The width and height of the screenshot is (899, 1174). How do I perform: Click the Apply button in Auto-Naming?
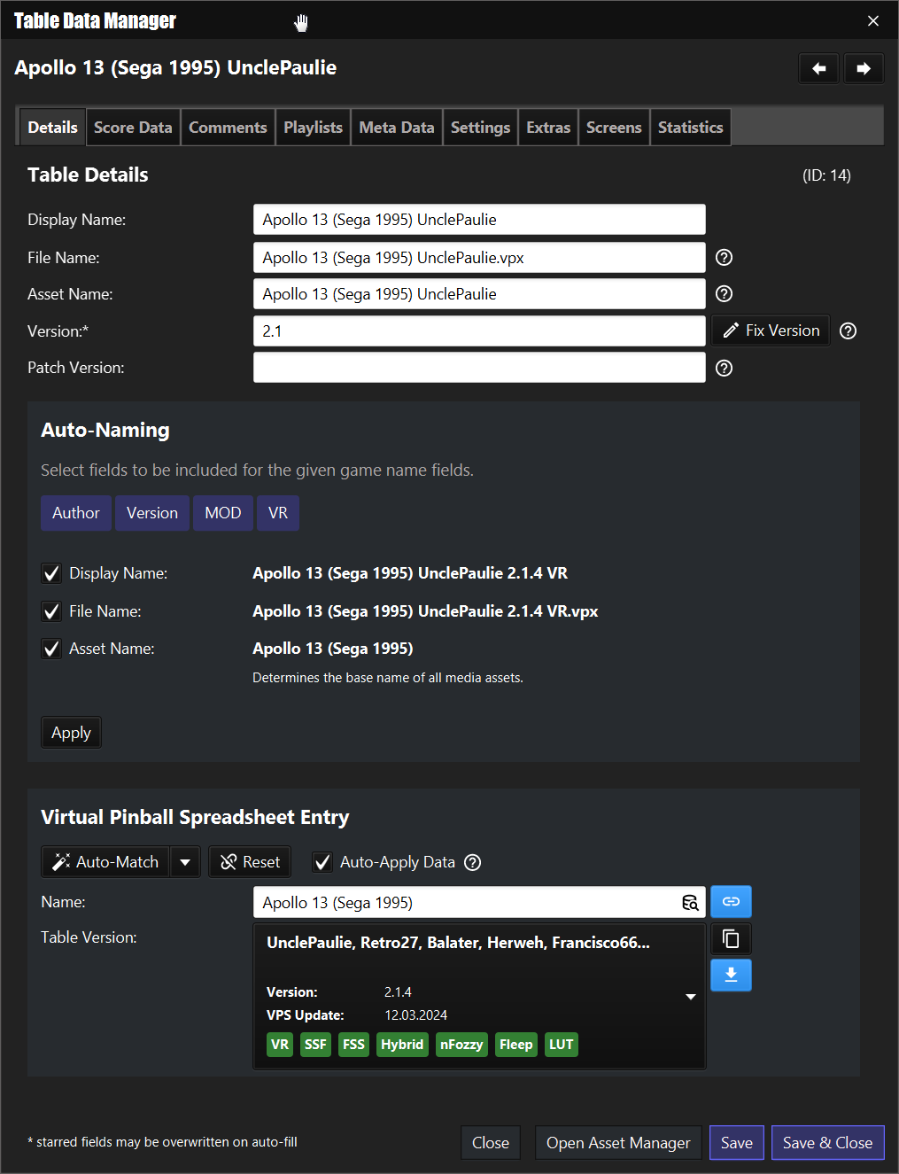pos(71,733)
